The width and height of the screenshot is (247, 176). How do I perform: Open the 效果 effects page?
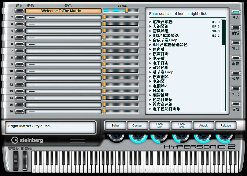click(236, 73)
